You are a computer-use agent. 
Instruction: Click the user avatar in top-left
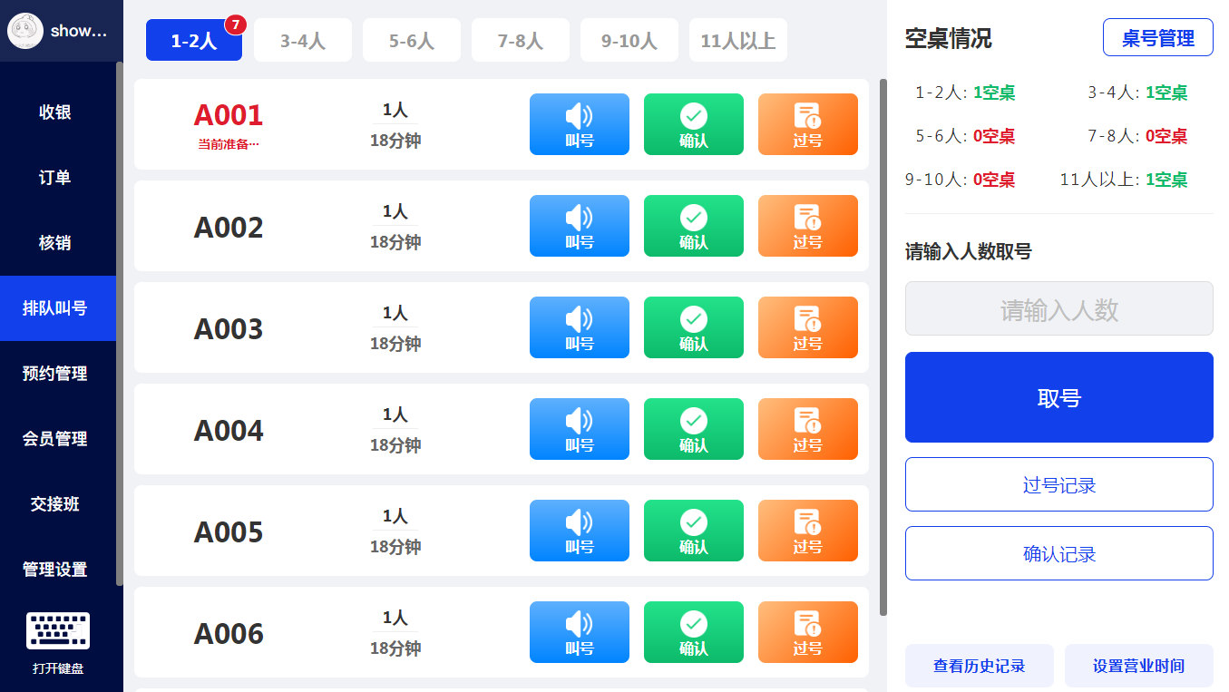click(24, 31)
